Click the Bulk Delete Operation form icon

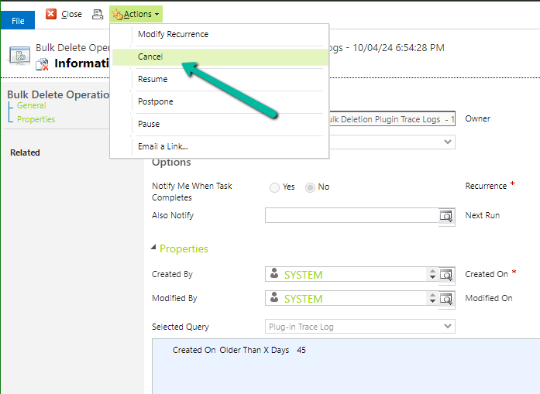tap(19, 55)
